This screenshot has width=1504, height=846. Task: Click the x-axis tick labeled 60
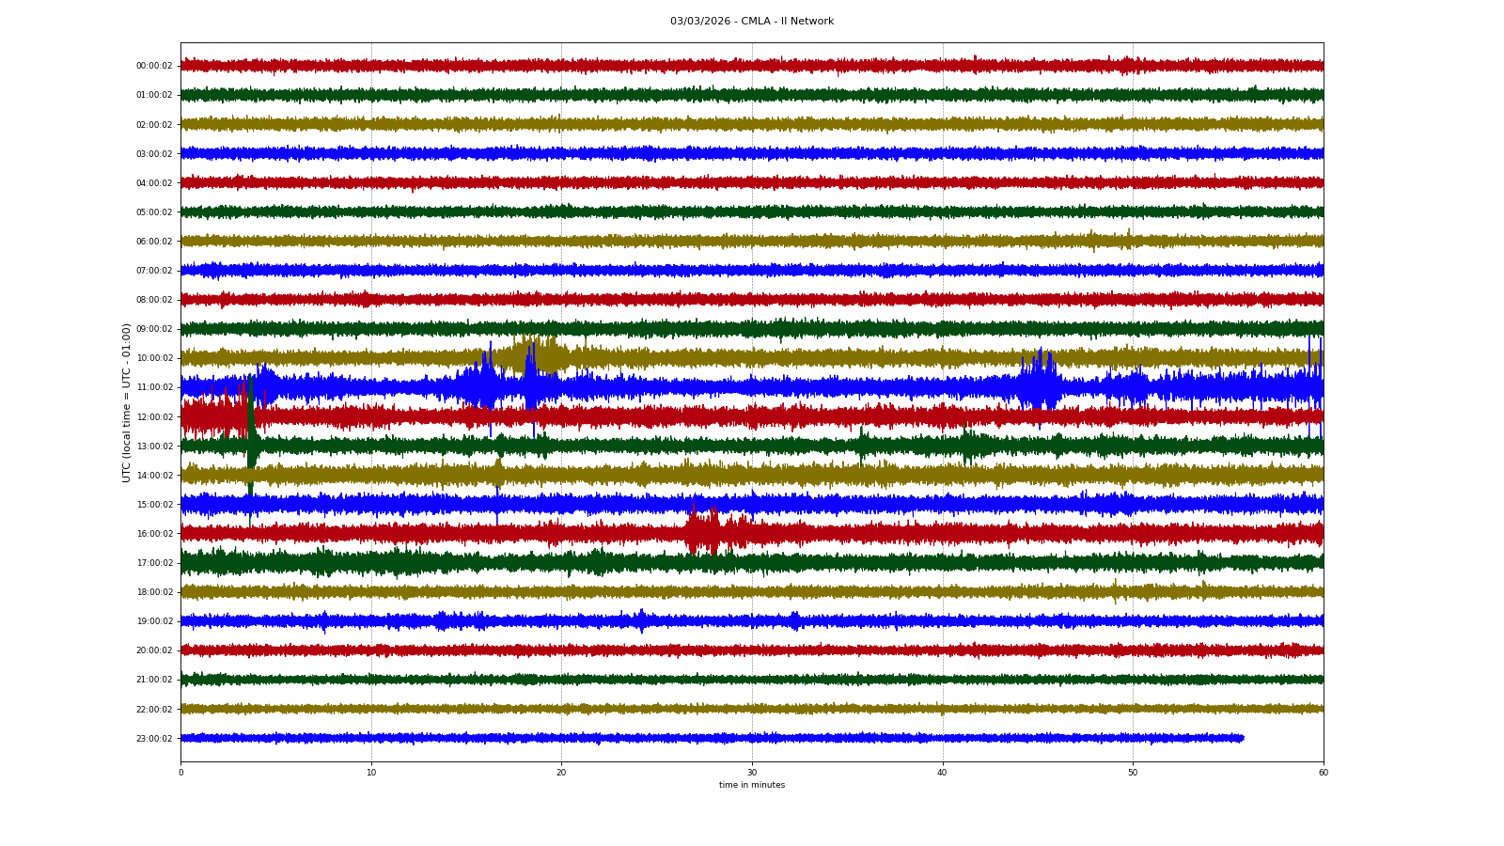pyautogui.click(x=1323, y=773)
